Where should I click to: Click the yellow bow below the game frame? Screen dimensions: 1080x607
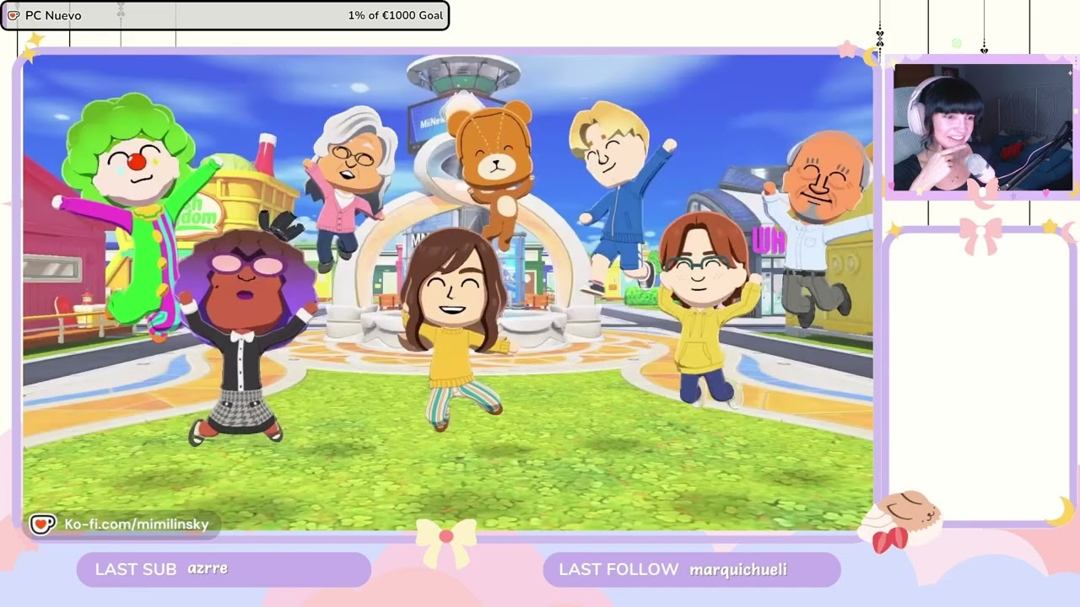coord(445,541)
